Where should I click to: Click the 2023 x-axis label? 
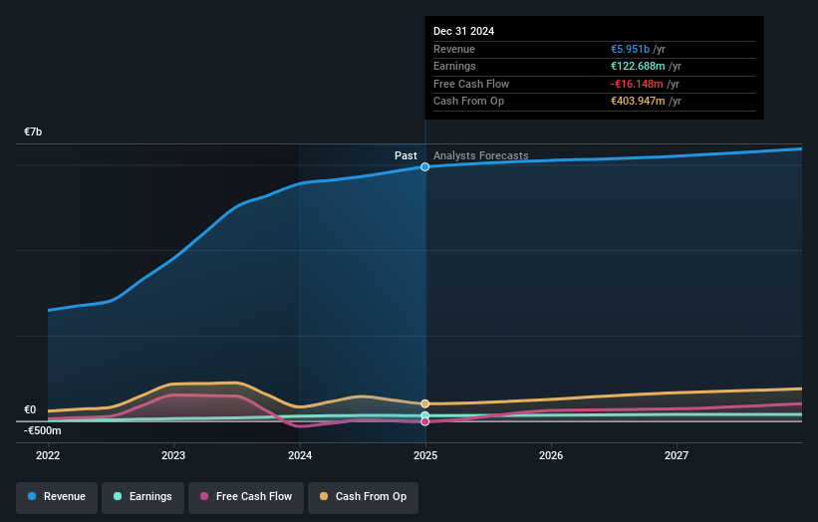click(173, 455)
